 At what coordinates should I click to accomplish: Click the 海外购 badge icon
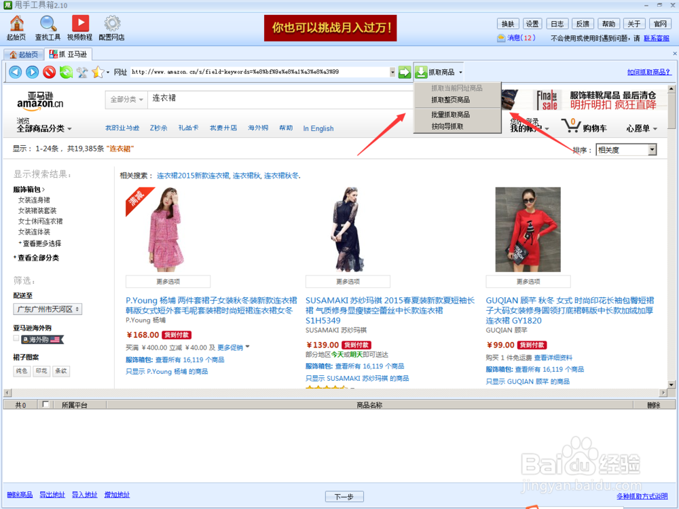[x=42, y=340]
